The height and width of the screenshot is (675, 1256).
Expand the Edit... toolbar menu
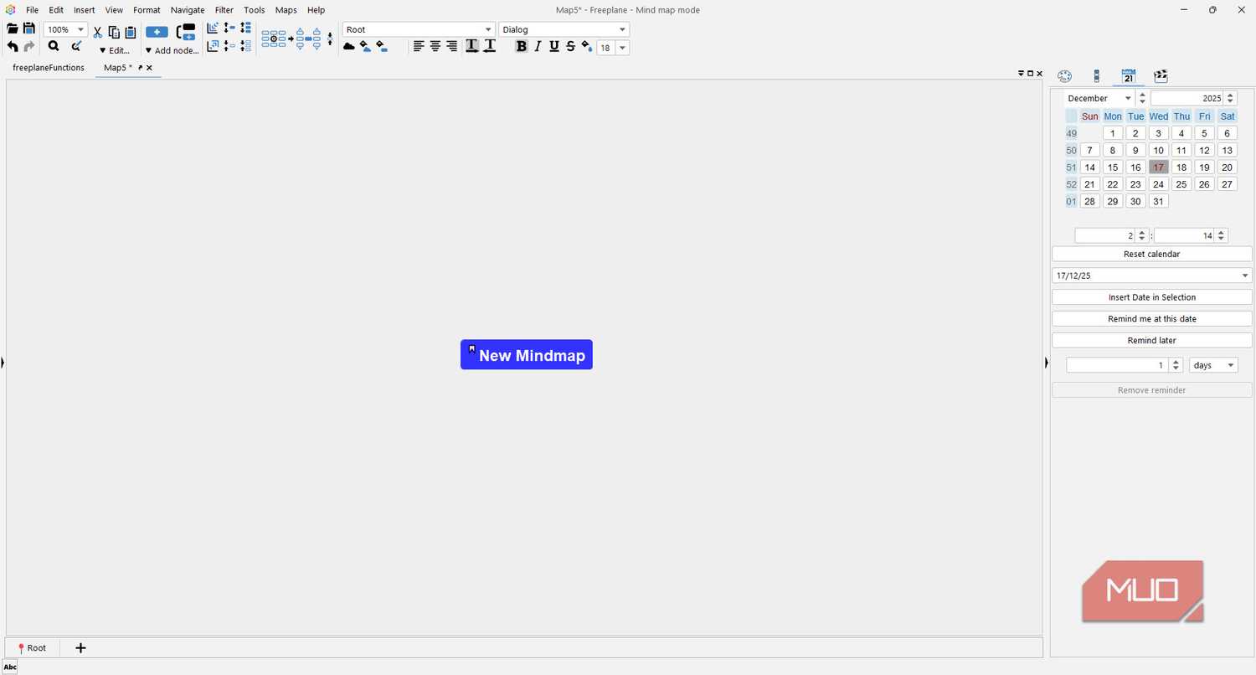coord(115,50)
